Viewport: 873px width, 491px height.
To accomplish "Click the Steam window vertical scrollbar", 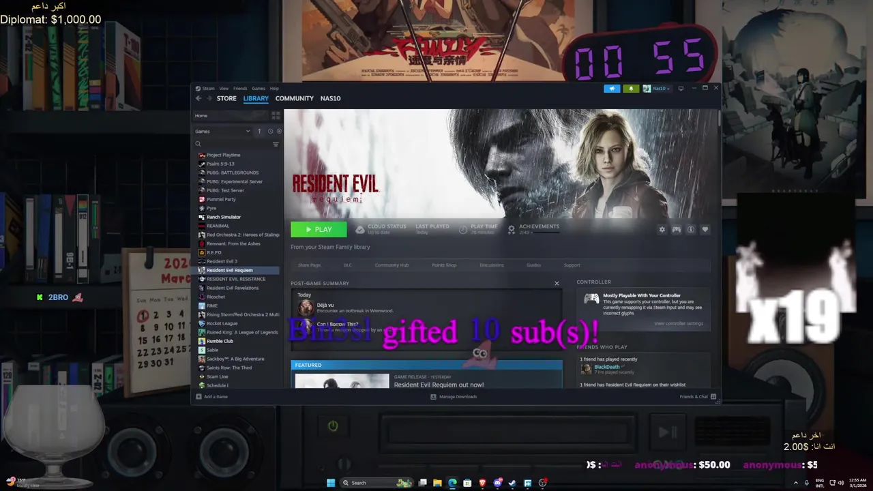I will click(x=719, y=117).
